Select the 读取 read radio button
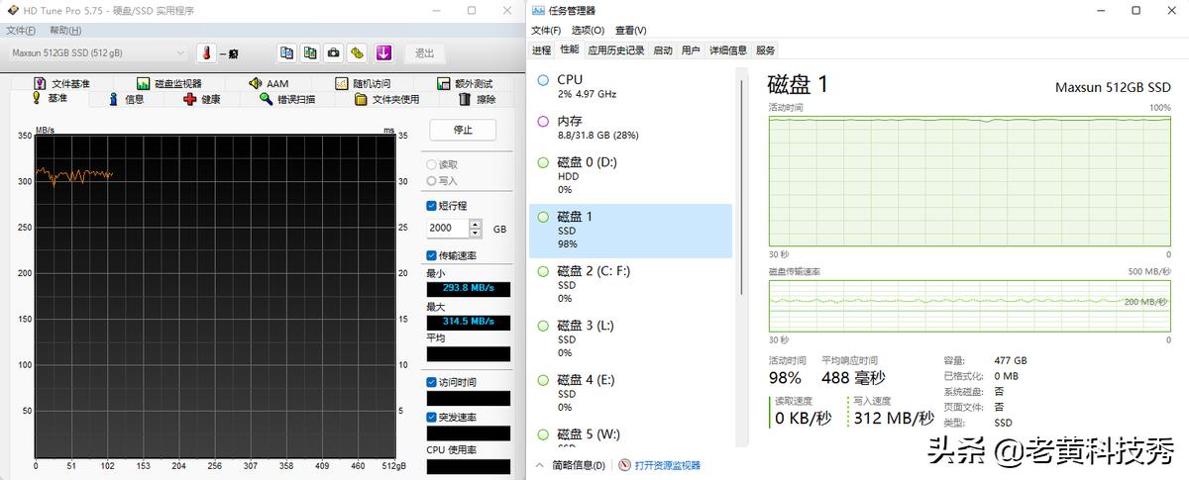This screenshot has height=480, width=1189. point(442,164)
